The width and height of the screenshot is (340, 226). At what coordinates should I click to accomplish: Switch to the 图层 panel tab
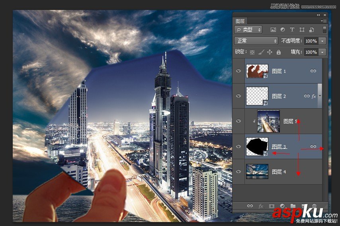point(240,21)
